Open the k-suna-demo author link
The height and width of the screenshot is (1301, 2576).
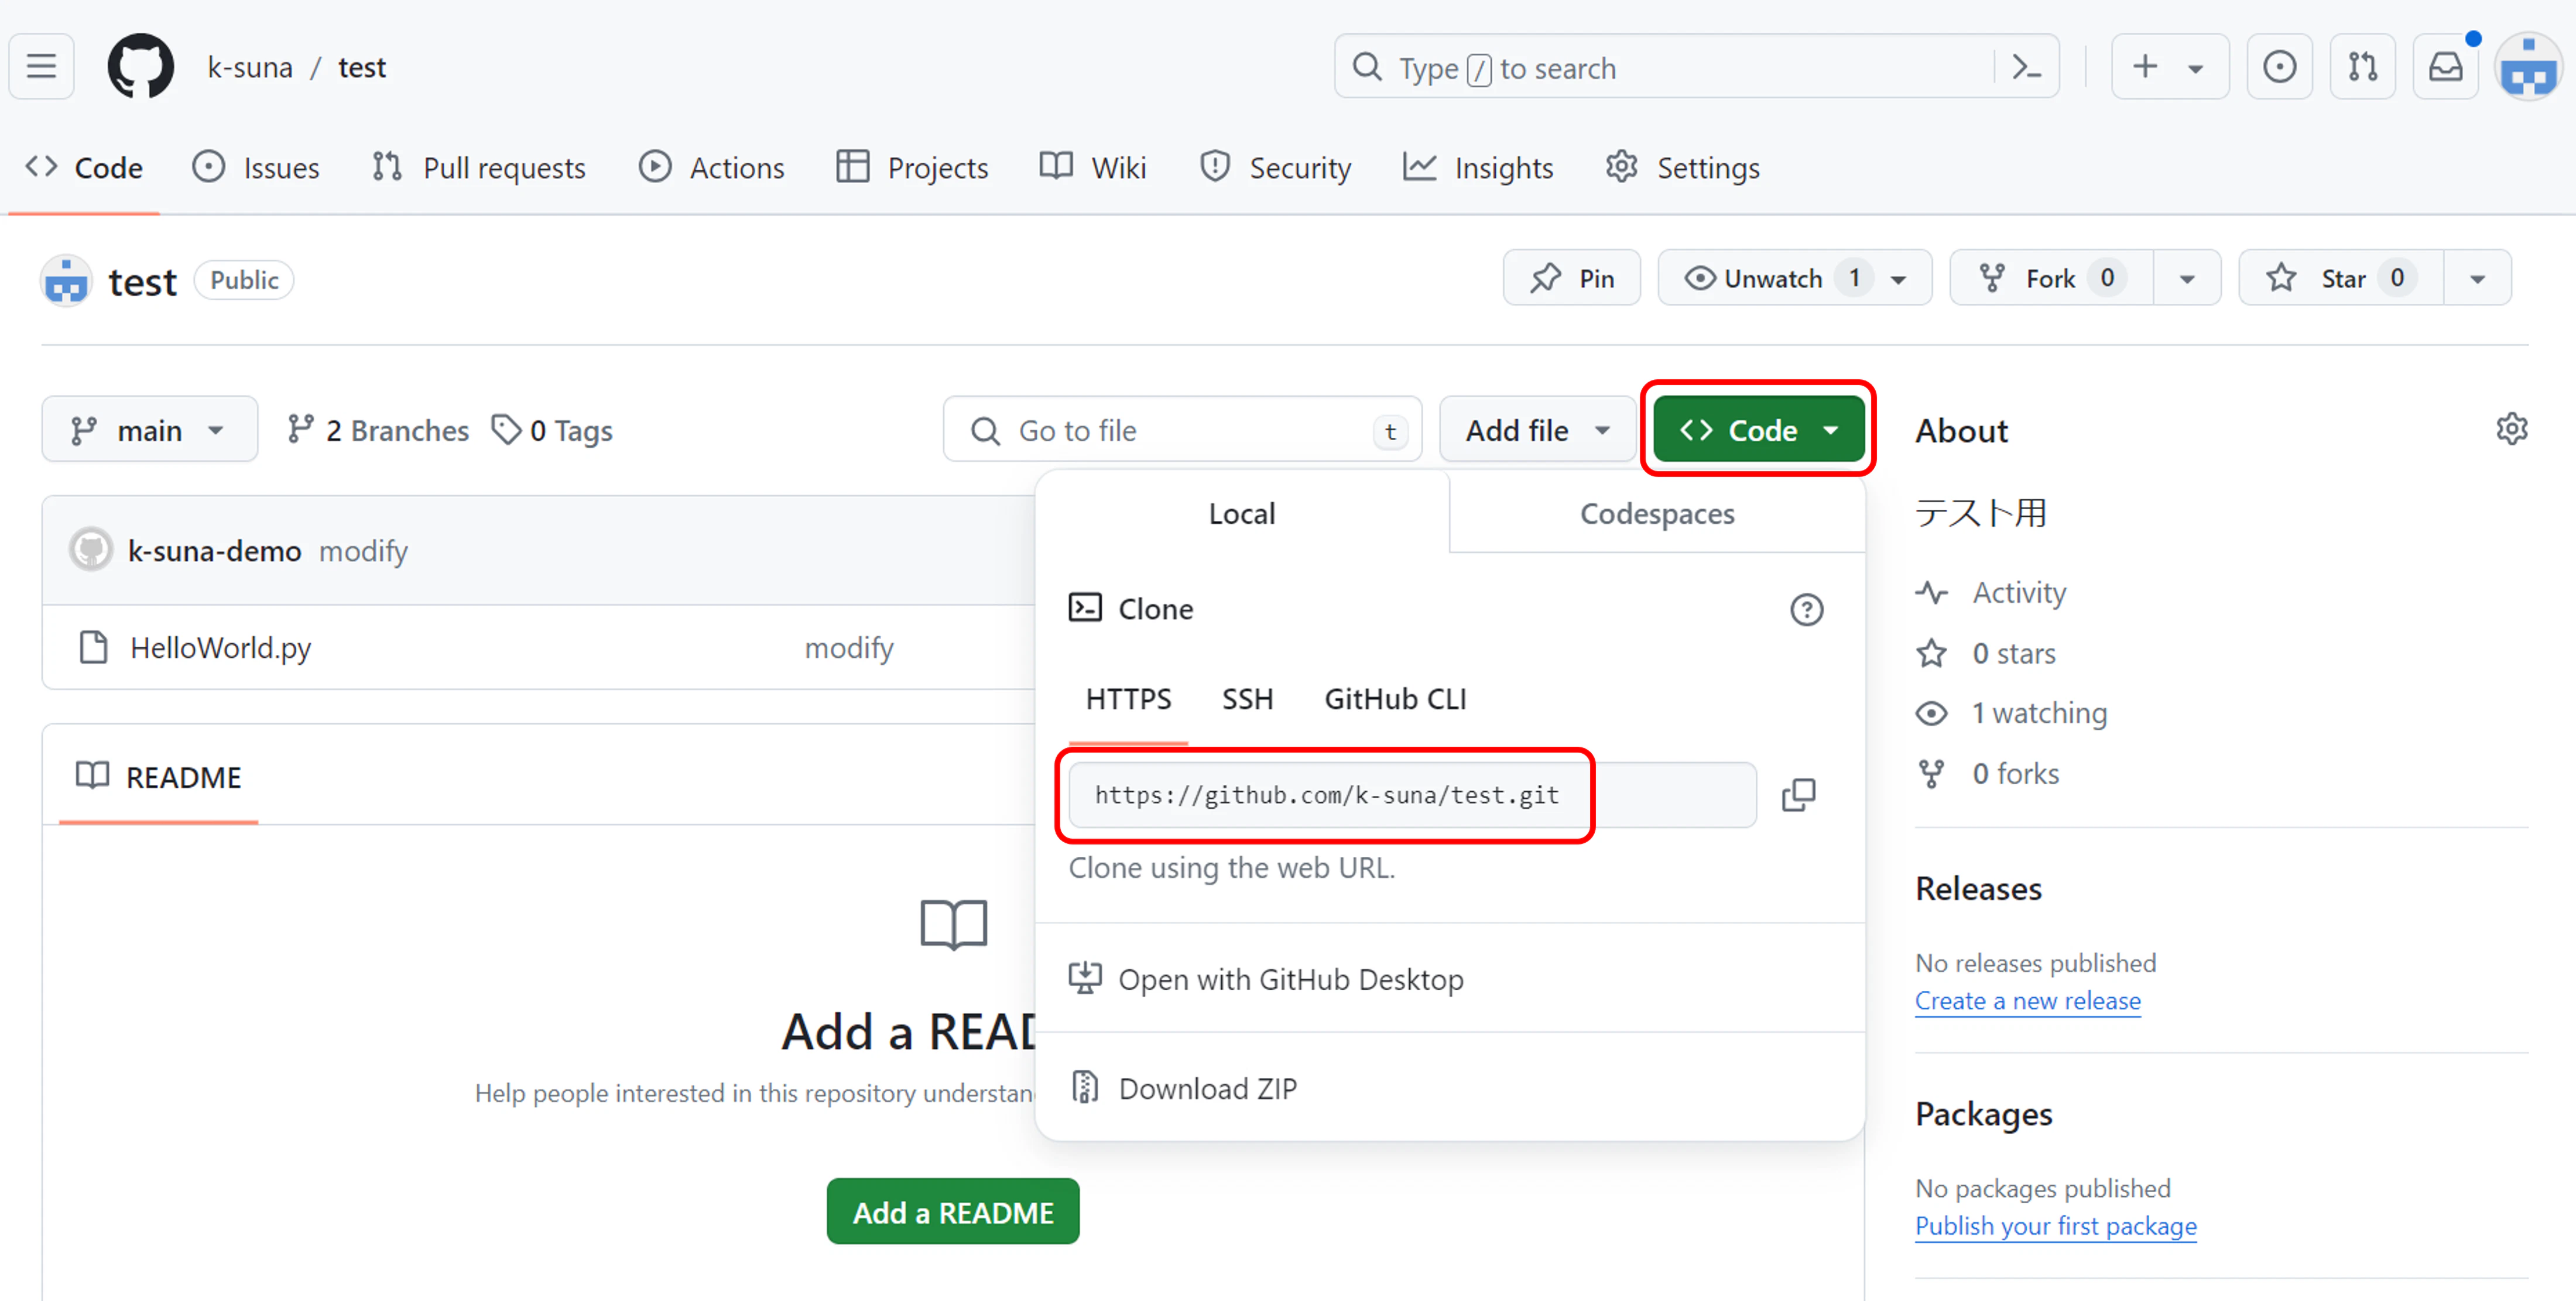pyautogui.click(x=214, y=550)
